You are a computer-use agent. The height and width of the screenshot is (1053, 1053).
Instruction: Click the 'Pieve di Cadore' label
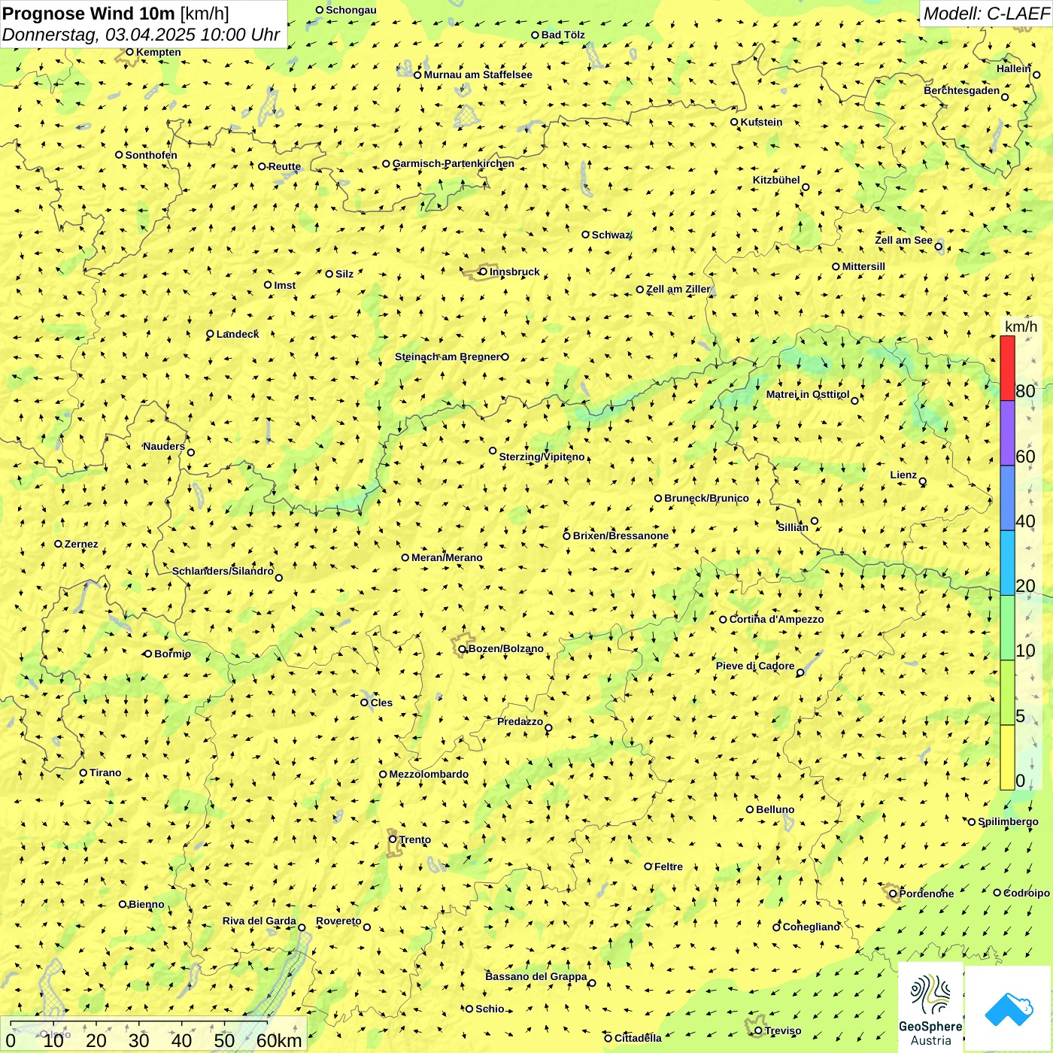(x=755, y=666)
